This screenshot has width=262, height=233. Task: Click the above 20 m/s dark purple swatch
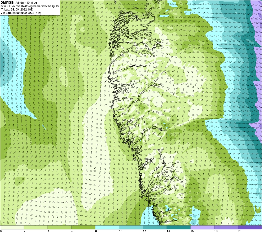pyautogui.click(x=250, y=227)
